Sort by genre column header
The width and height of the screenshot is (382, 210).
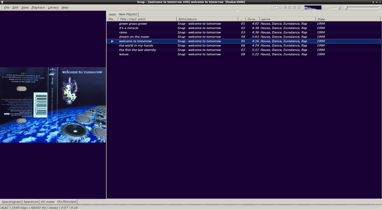pyautogui.click(x=288, y=19)
